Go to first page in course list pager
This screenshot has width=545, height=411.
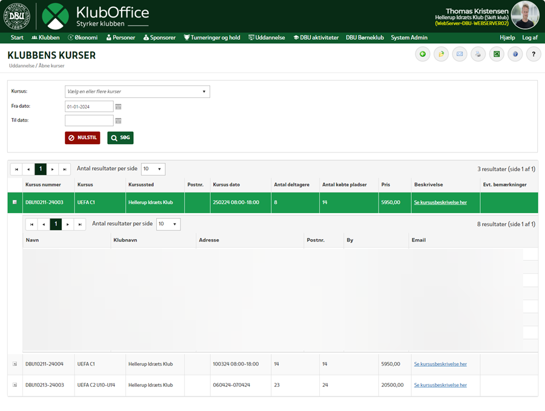16,169
